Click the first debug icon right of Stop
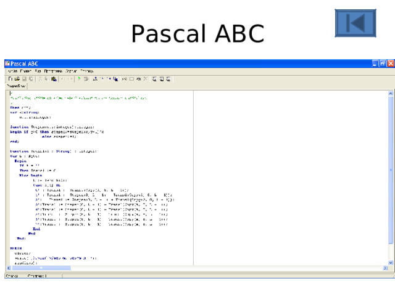 [x=95, y=79]
